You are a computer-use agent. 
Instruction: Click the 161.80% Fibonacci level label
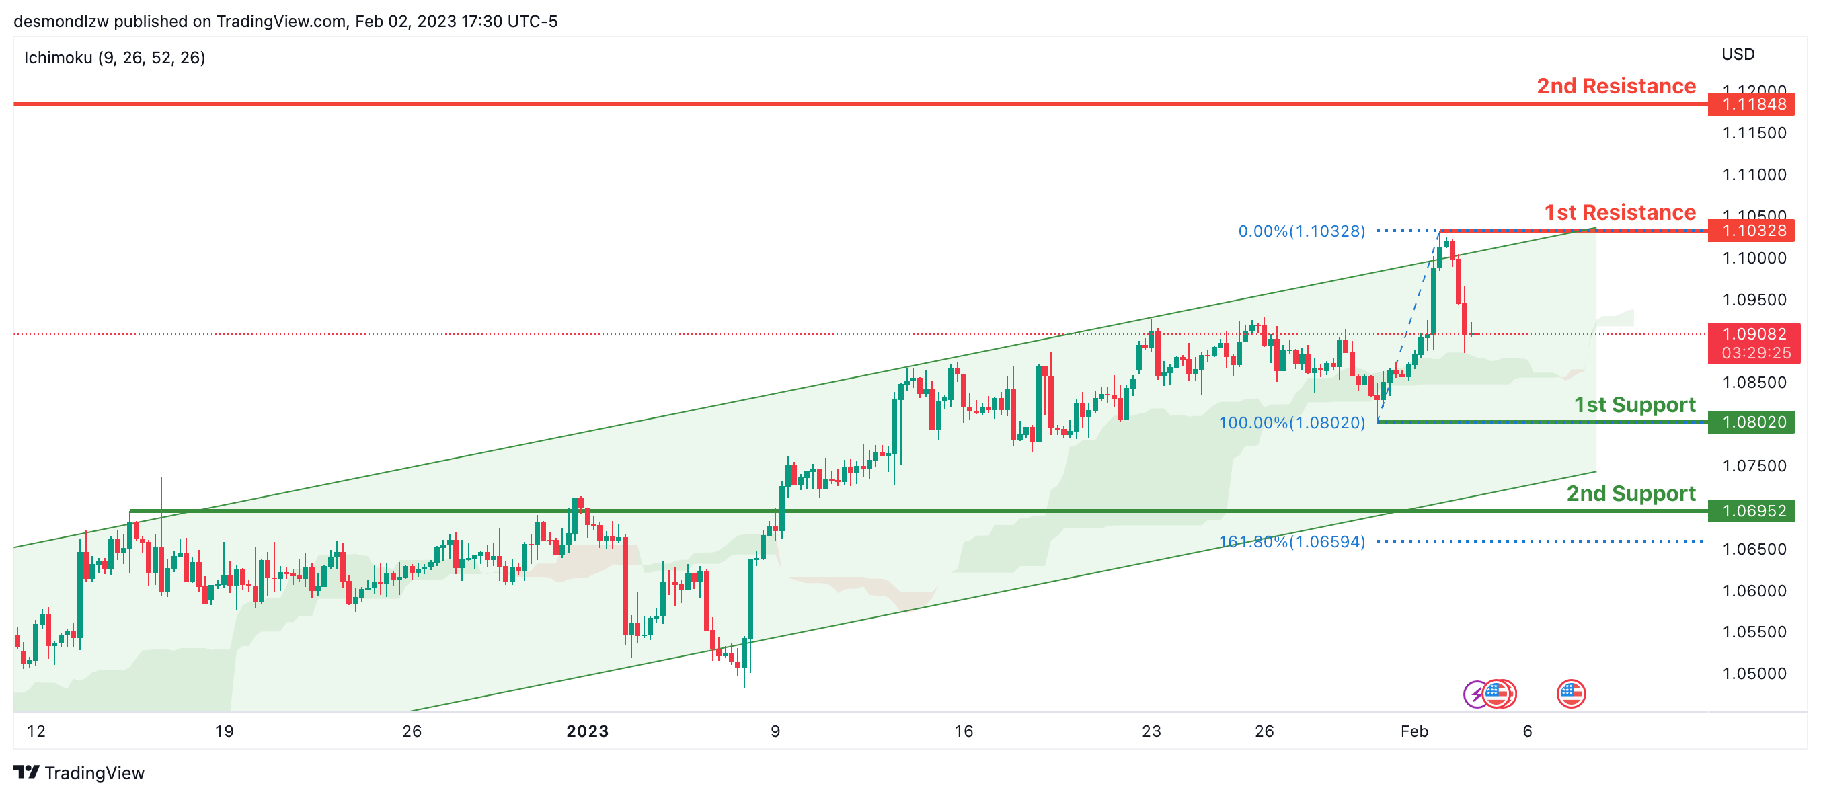(1292, 543)
